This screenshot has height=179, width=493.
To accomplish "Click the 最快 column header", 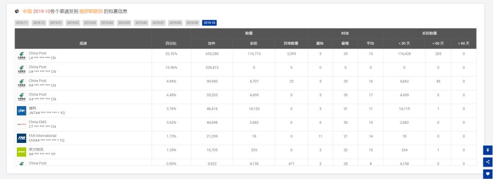I will (x=320, y=43).
